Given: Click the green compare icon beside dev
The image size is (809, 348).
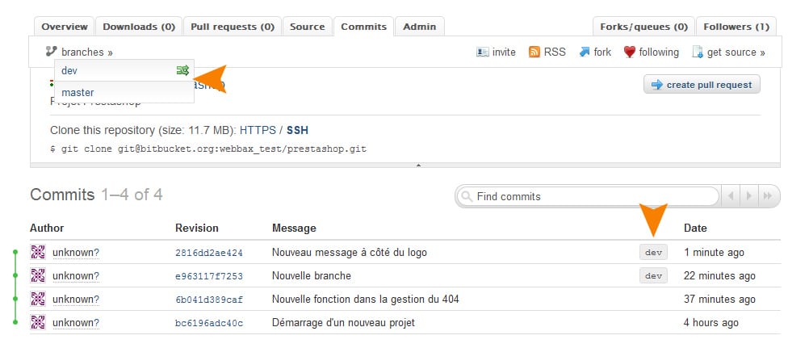Looking at the screenshot, I should [182, 70].
